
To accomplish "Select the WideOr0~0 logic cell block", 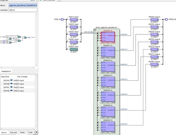I will coord(108,36).
